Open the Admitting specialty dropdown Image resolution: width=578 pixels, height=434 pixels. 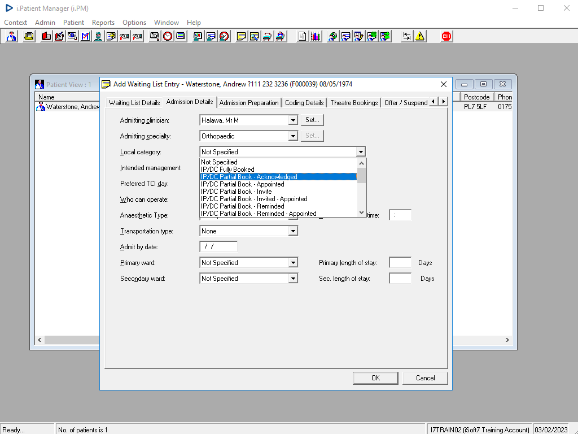(293, 136)
